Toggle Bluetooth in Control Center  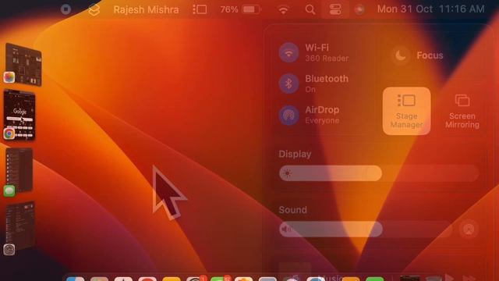288,84
